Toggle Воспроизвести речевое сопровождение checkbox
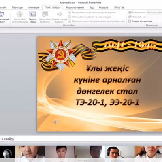The image size is (162, 162). click(x=70, y=13)
